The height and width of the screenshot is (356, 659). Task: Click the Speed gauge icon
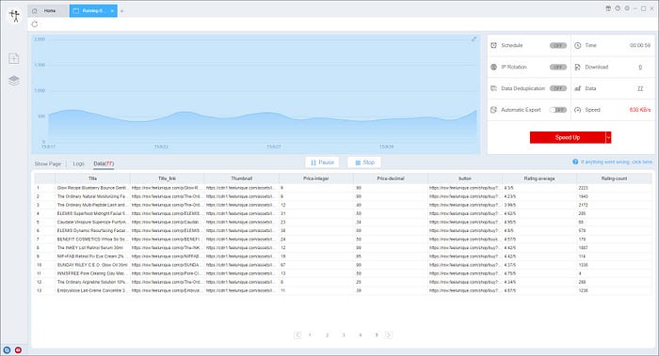tap(577, 110)
